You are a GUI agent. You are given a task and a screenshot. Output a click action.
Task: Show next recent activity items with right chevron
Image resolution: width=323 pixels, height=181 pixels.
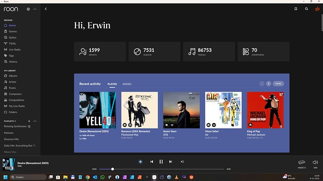[268, 84]
